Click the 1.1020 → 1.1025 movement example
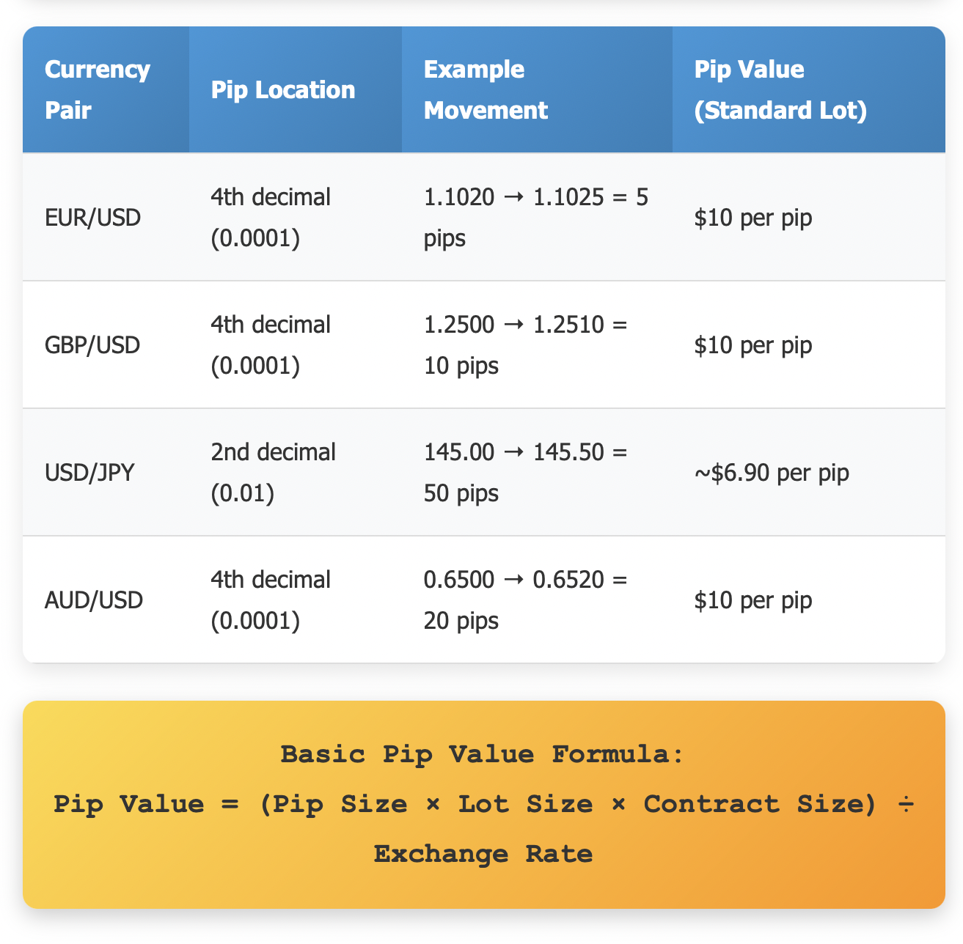This screenshot has width=963, height=944. point(537,217)
